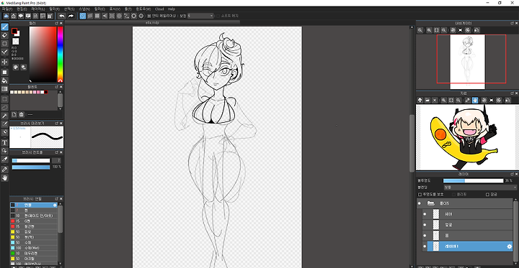Click the brush size value field
The height and width of the screenshot is (268, 519).
56,161
